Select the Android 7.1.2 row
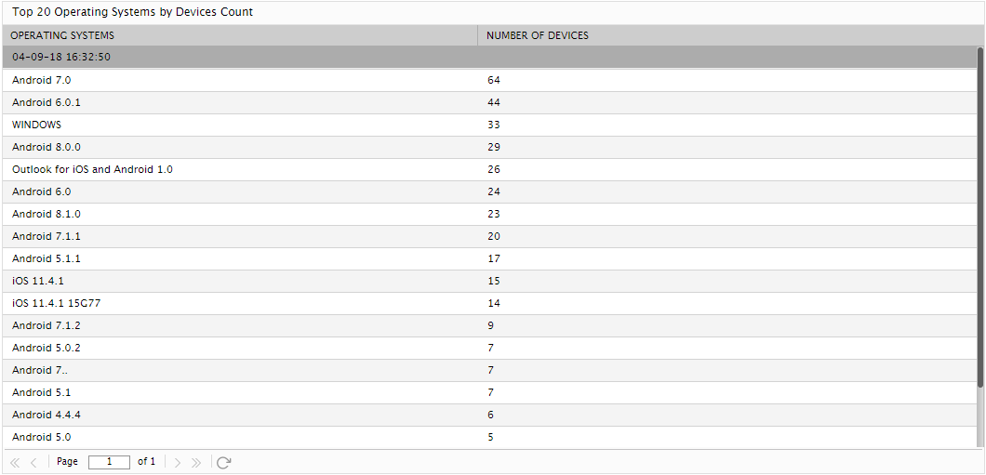Image resolution: width=986 pixels, height=475 pixels. (489, 325)
